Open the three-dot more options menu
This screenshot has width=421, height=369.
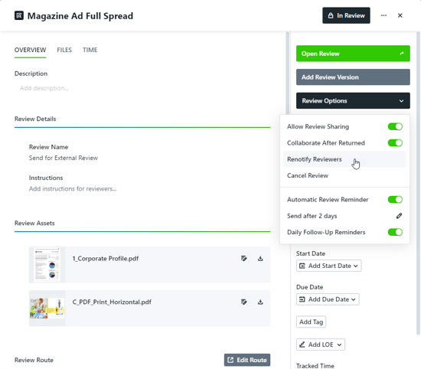click(x=383, y=15)
